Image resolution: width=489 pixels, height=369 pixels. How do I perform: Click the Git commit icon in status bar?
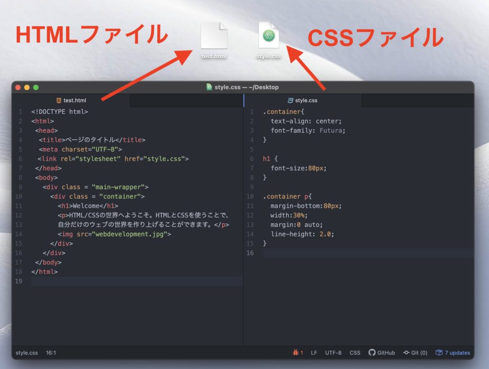coord(406,352)
